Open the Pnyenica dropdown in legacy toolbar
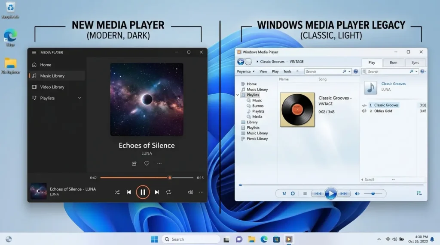The width and height of the screenshot is (440, 245). [x=246, y=72]
